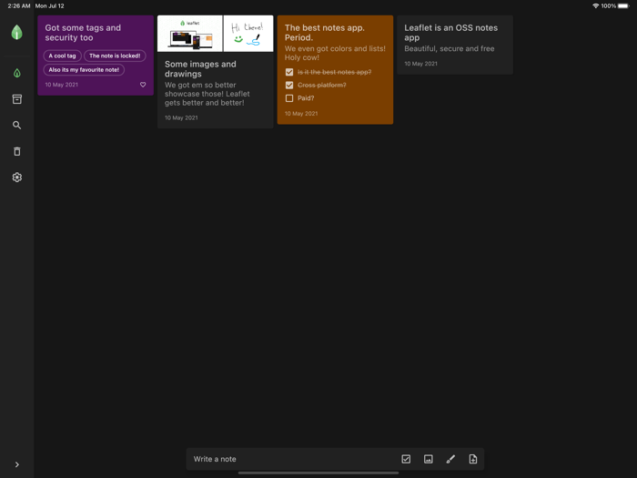This screenshot has width=637, height=478.
Task: Click the 2:26 AM clock
Action: coord(19,5)
